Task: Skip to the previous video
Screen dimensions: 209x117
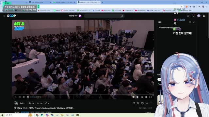Action: click(15, 97)
